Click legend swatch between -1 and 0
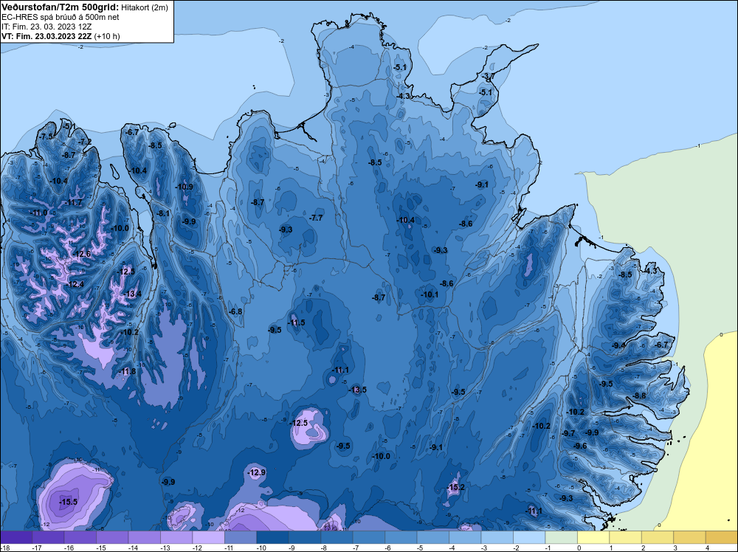 (561, 537)
